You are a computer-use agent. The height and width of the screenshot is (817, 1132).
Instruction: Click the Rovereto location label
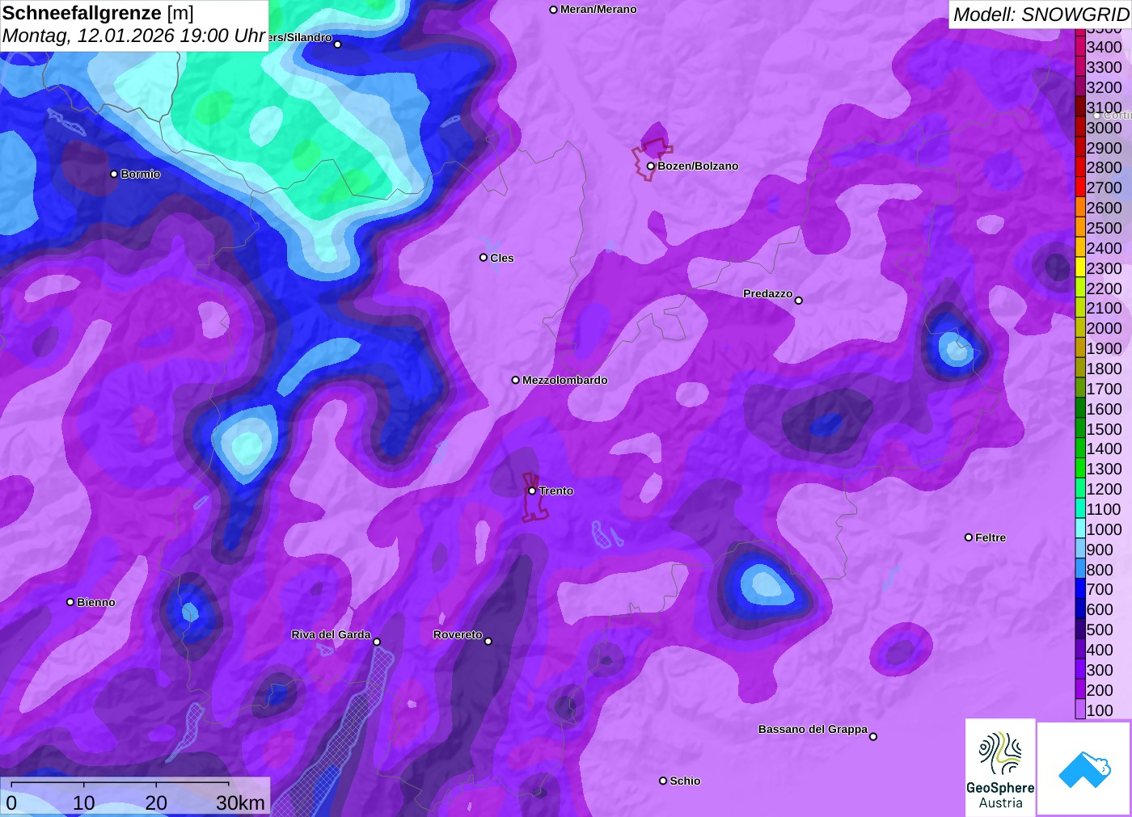point(458,634)
